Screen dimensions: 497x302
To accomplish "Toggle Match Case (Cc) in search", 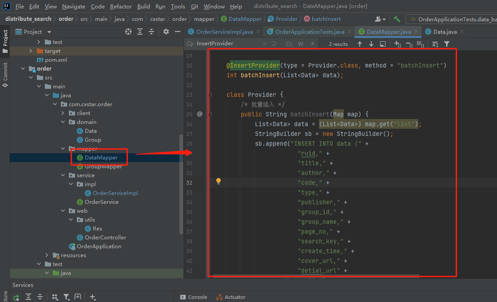I will point(289,44).
